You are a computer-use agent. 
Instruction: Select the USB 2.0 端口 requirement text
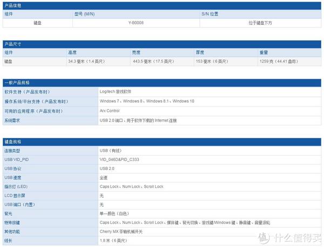click(x=138, y=121)
